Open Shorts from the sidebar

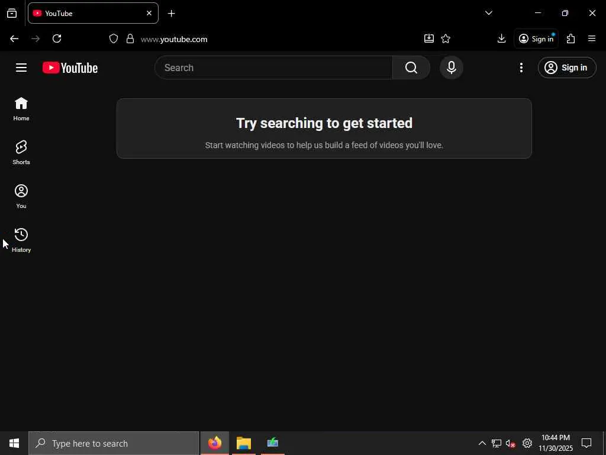click(21, 152)
